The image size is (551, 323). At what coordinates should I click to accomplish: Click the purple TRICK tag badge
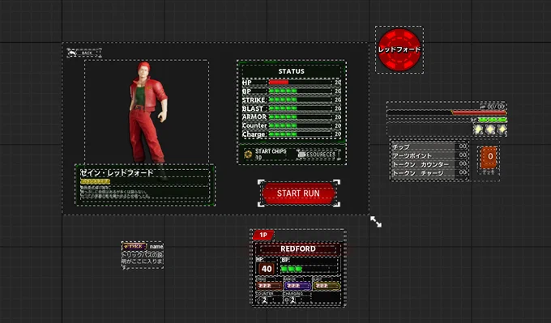coord(134,246)
